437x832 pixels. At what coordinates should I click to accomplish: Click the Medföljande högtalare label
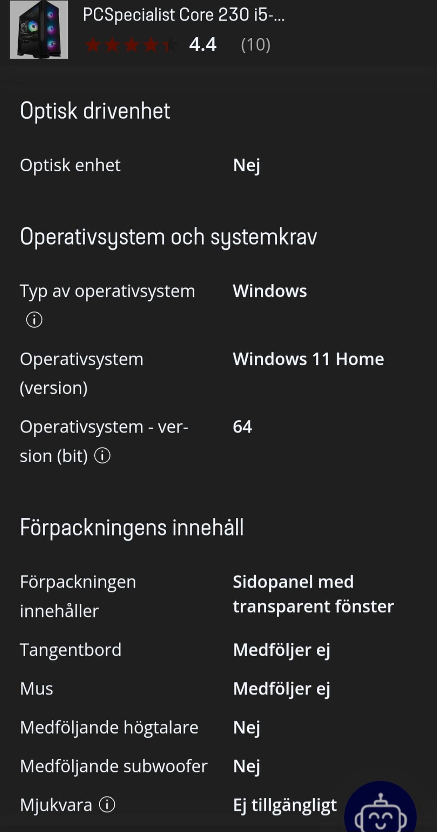[x=109, y=727]
